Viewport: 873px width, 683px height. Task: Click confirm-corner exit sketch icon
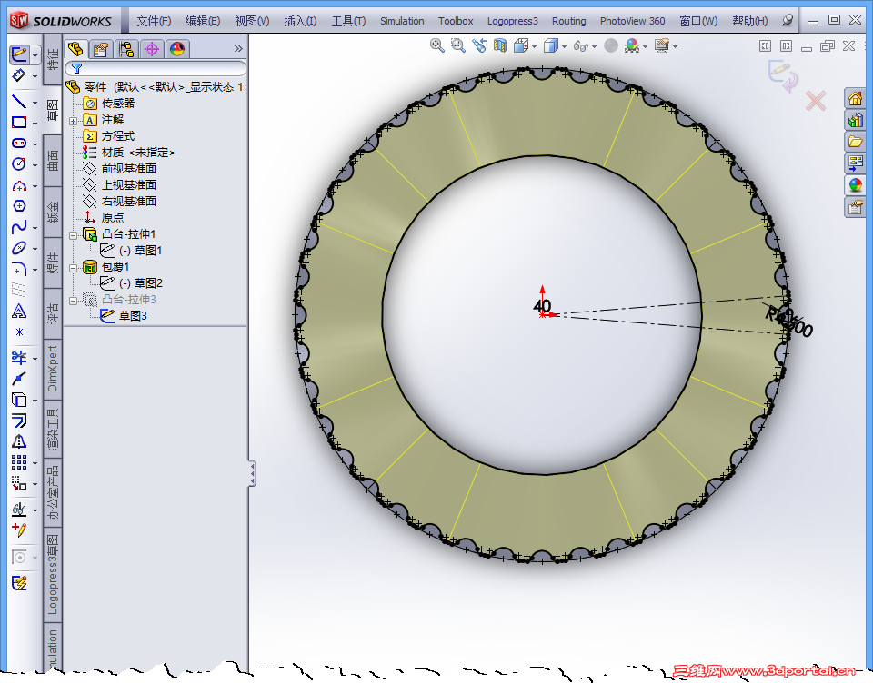783,76
